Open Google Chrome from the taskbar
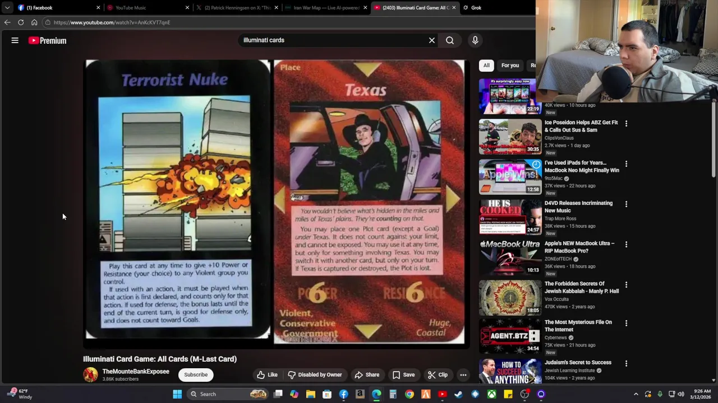The height and width of the screenshot is (403, 718). coord(409,394)
